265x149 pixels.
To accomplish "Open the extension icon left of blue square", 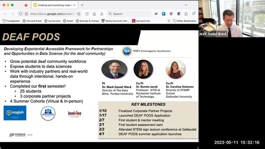I will 156,14.
